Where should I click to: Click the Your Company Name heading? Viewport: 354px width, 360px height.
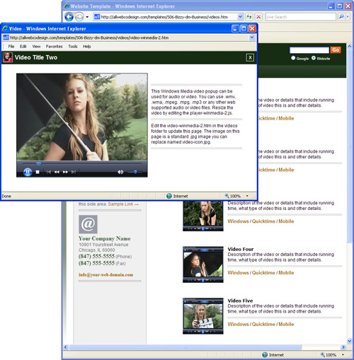(105, 238)
